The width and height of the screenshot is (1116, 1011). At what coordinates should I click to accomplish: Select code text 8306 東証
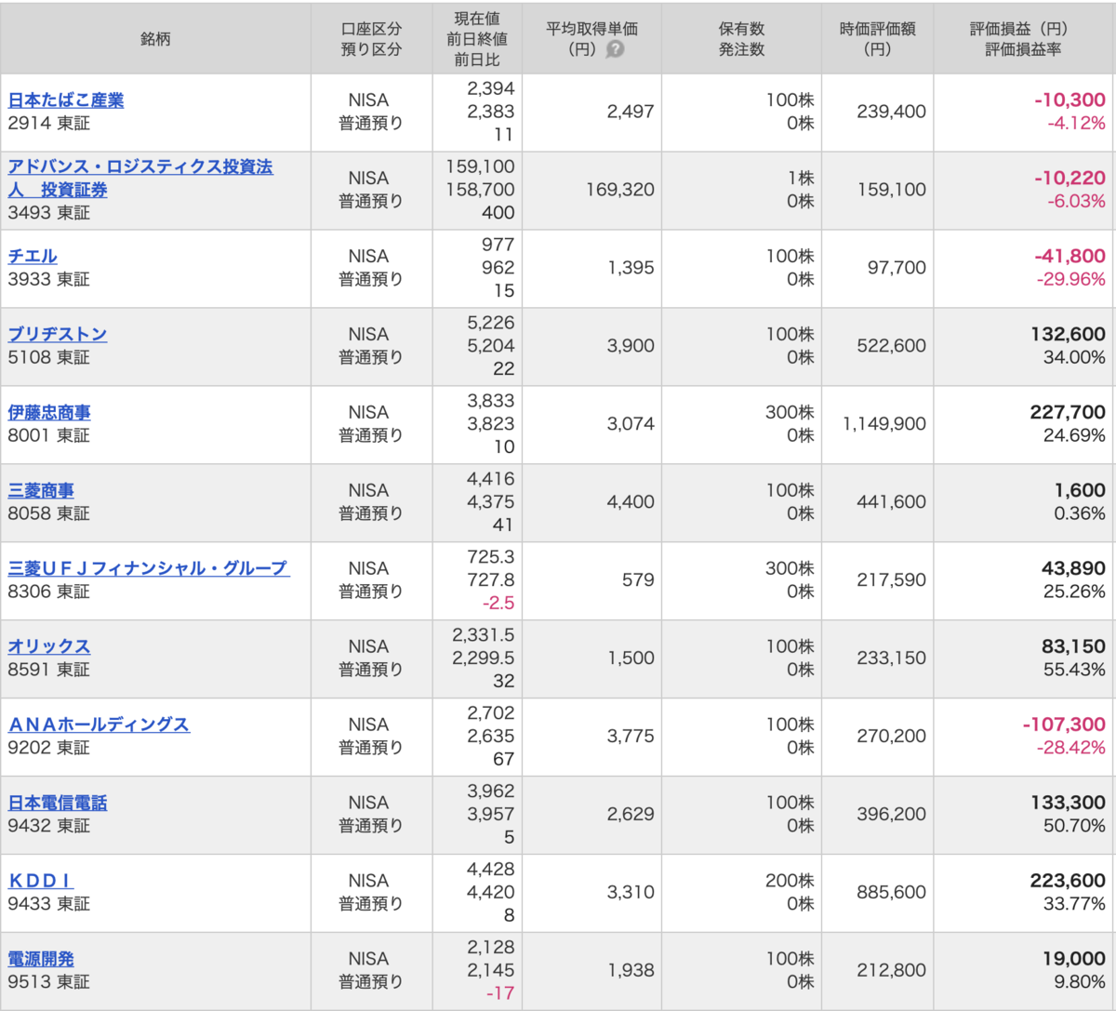49,592
